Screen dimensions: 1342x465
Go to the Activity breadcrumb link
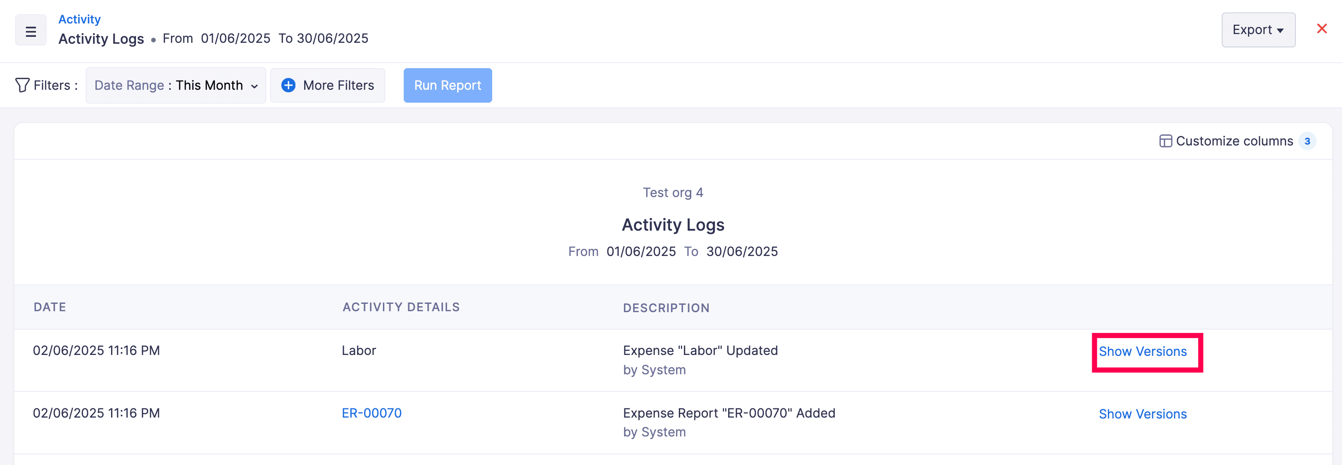tap(79, 19)
